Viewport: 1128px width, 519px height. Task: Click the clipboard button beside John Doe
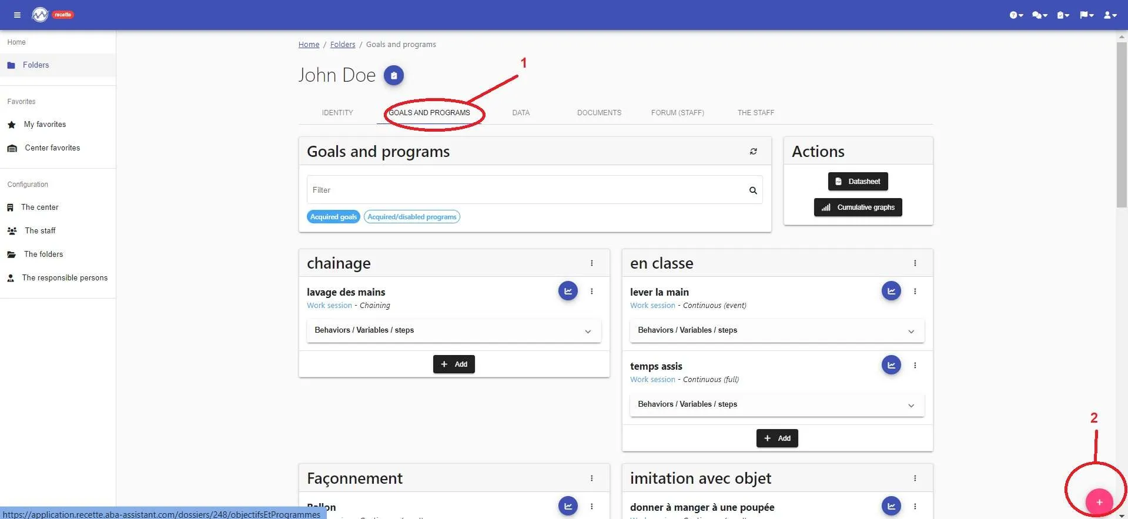(x=394, y=75)
